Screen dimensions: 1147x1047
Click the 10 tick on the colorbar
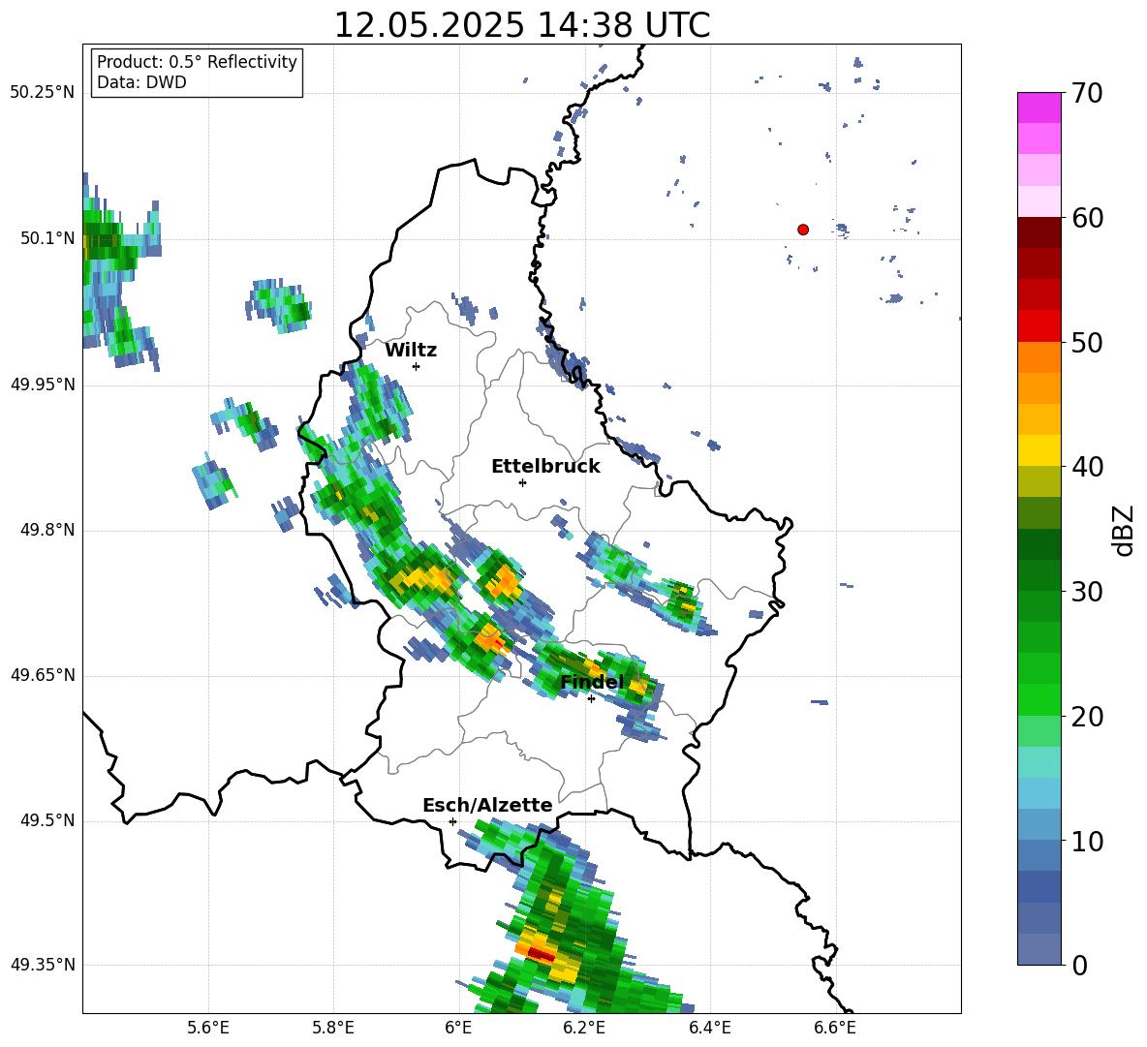click(x=1086, y=841)
